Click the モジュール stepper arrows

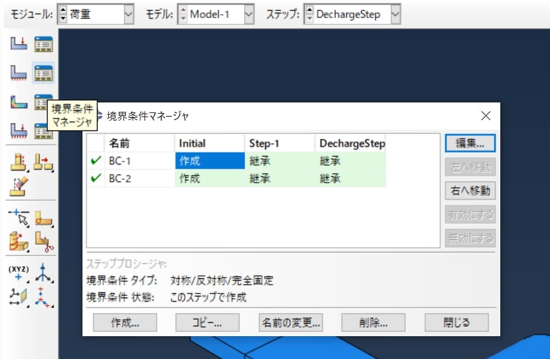pyautogui.click(x=63, y=13)
